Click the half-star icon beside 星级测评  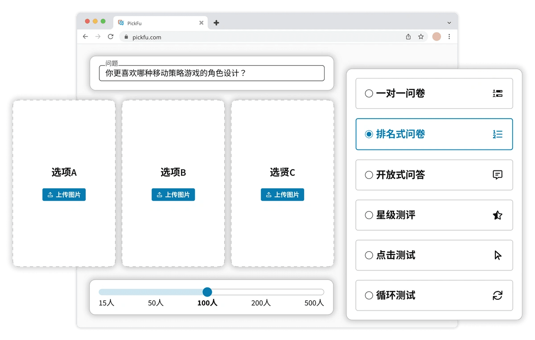498,215
